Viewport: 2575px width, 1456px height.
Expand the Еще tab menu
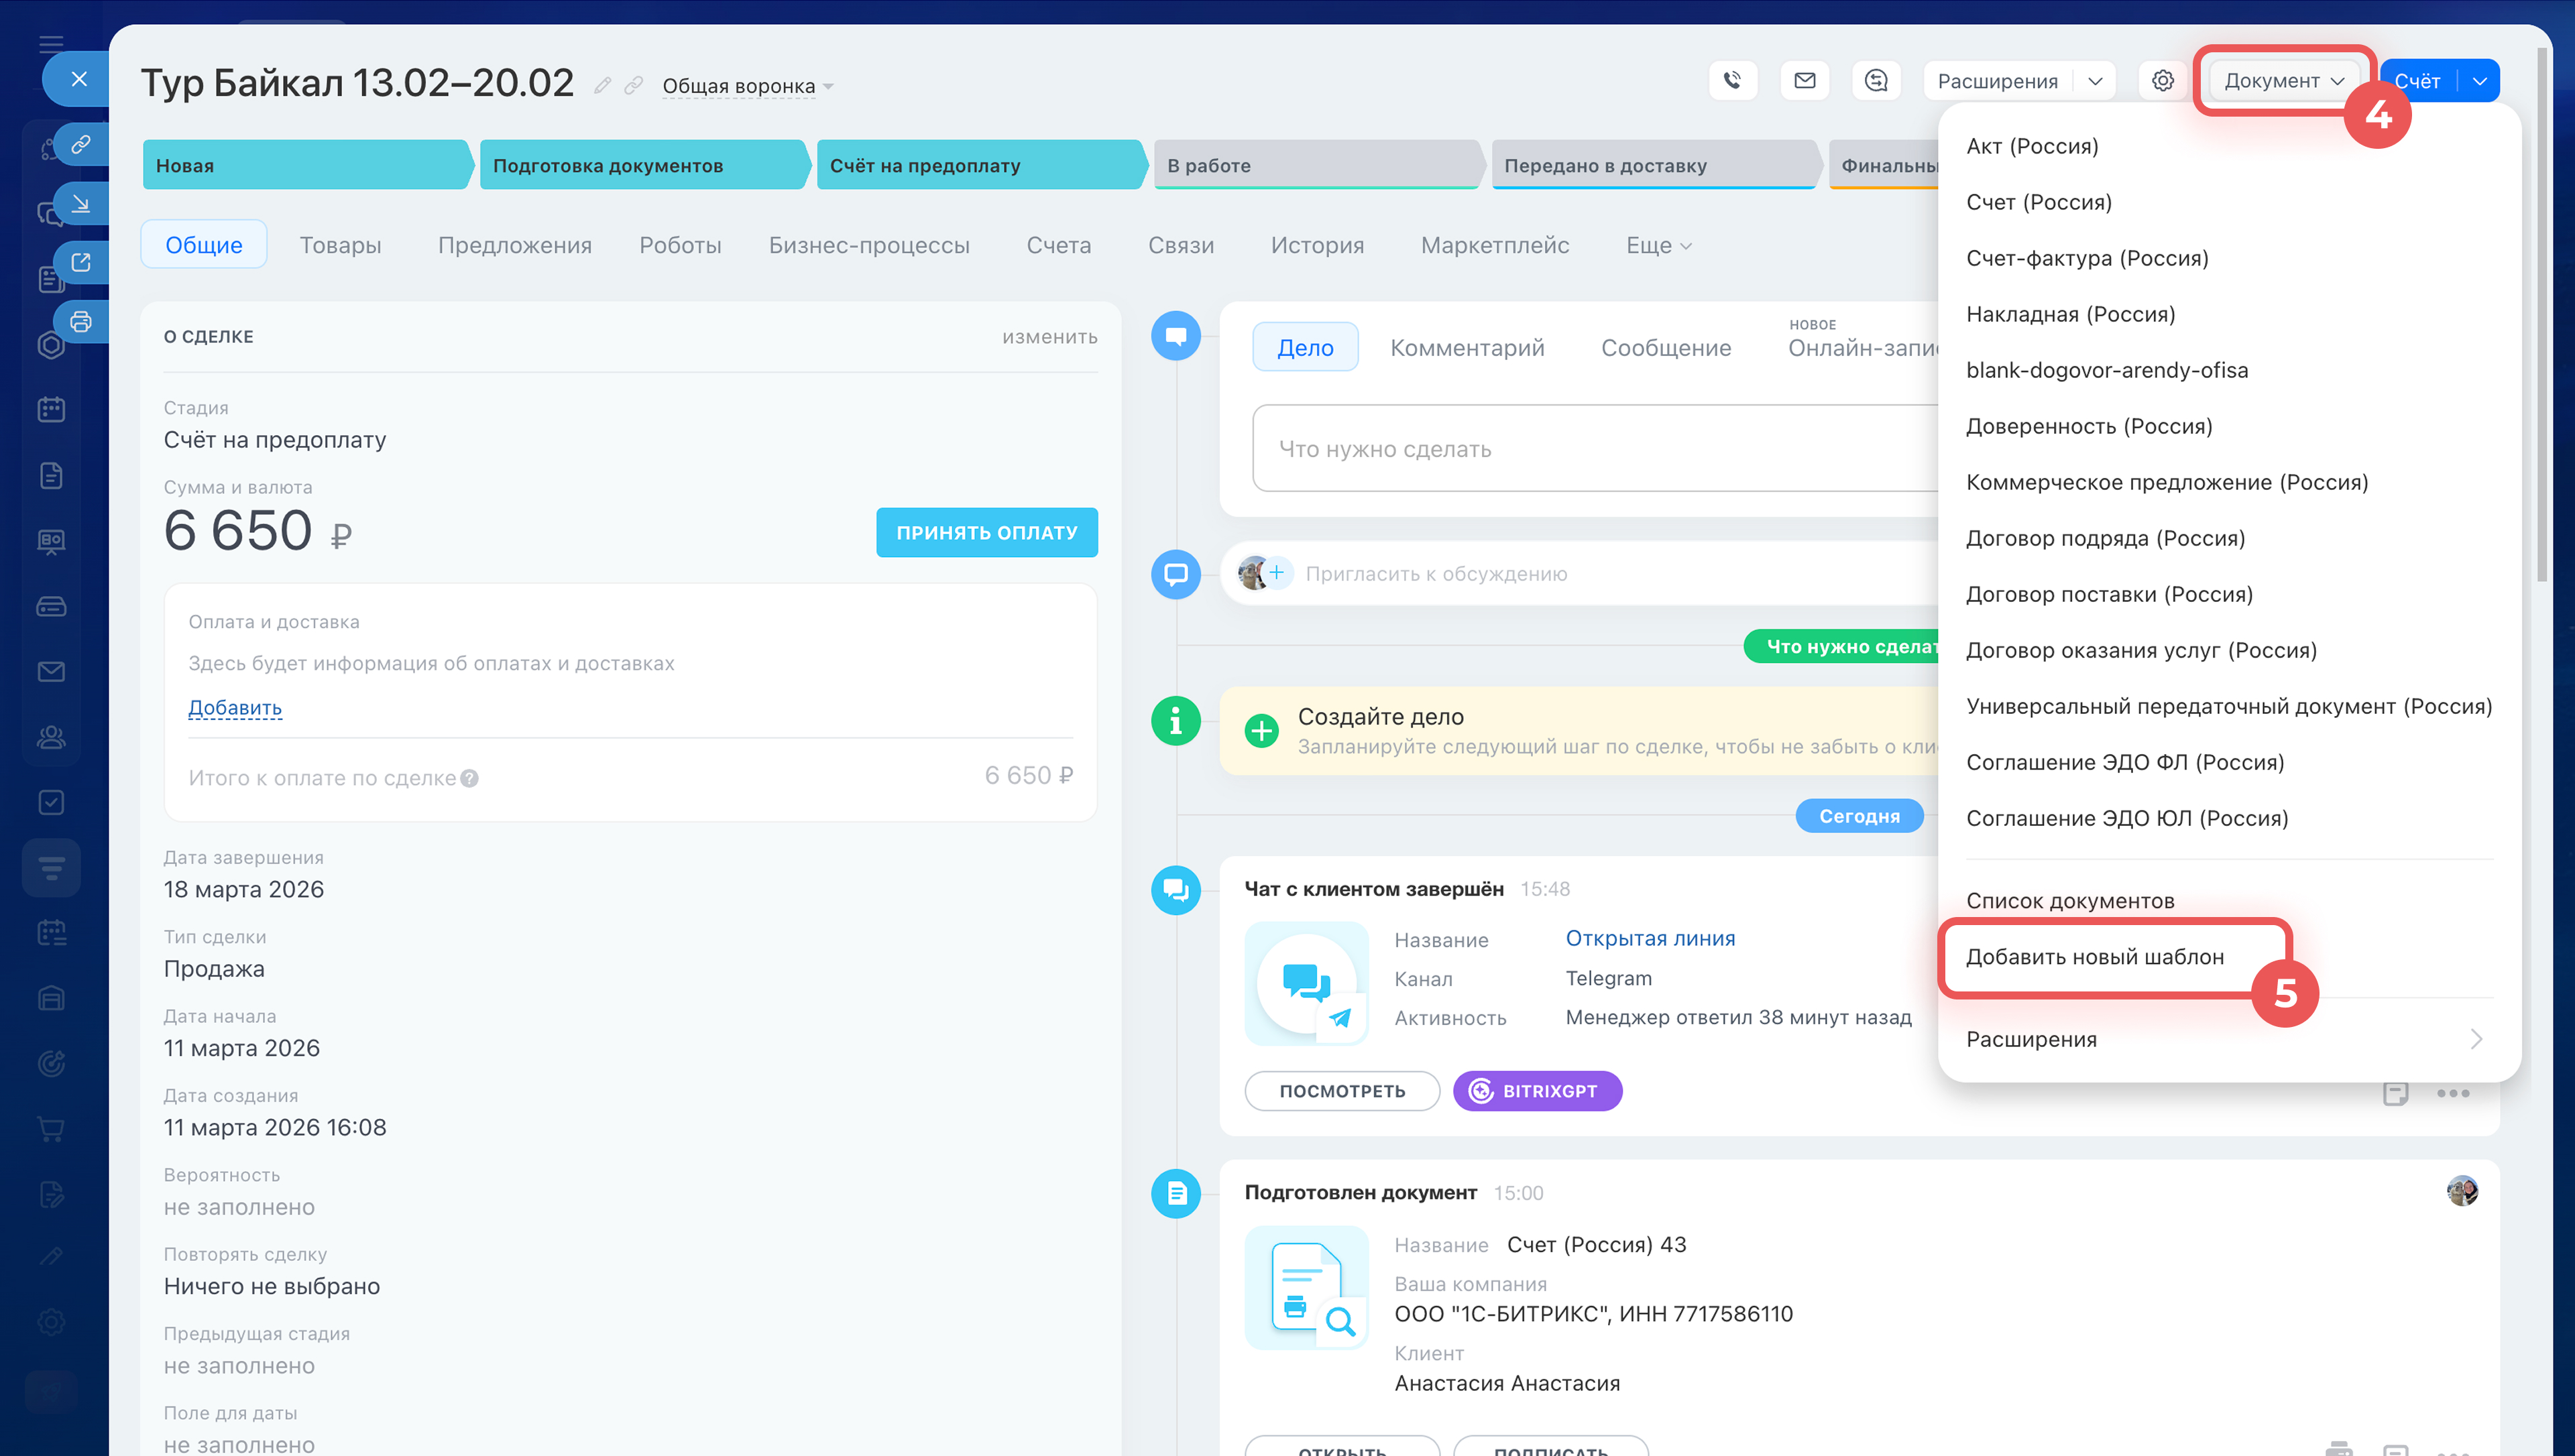(x=1658, y=245)
